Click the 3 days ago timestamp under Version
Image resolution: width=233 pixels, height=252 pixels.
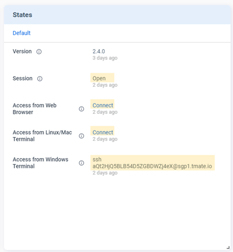coord(105,58)
